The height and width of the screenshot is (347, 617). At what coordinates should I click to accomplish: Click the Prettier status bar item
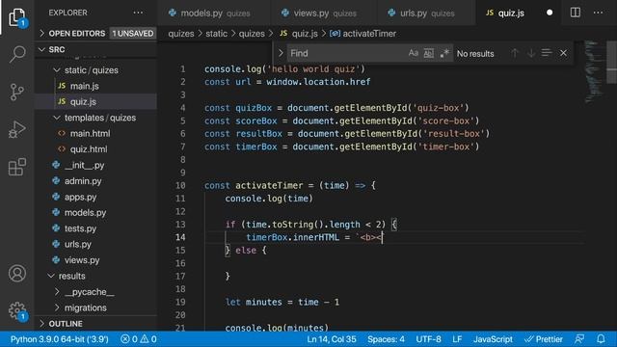point(544,339)
